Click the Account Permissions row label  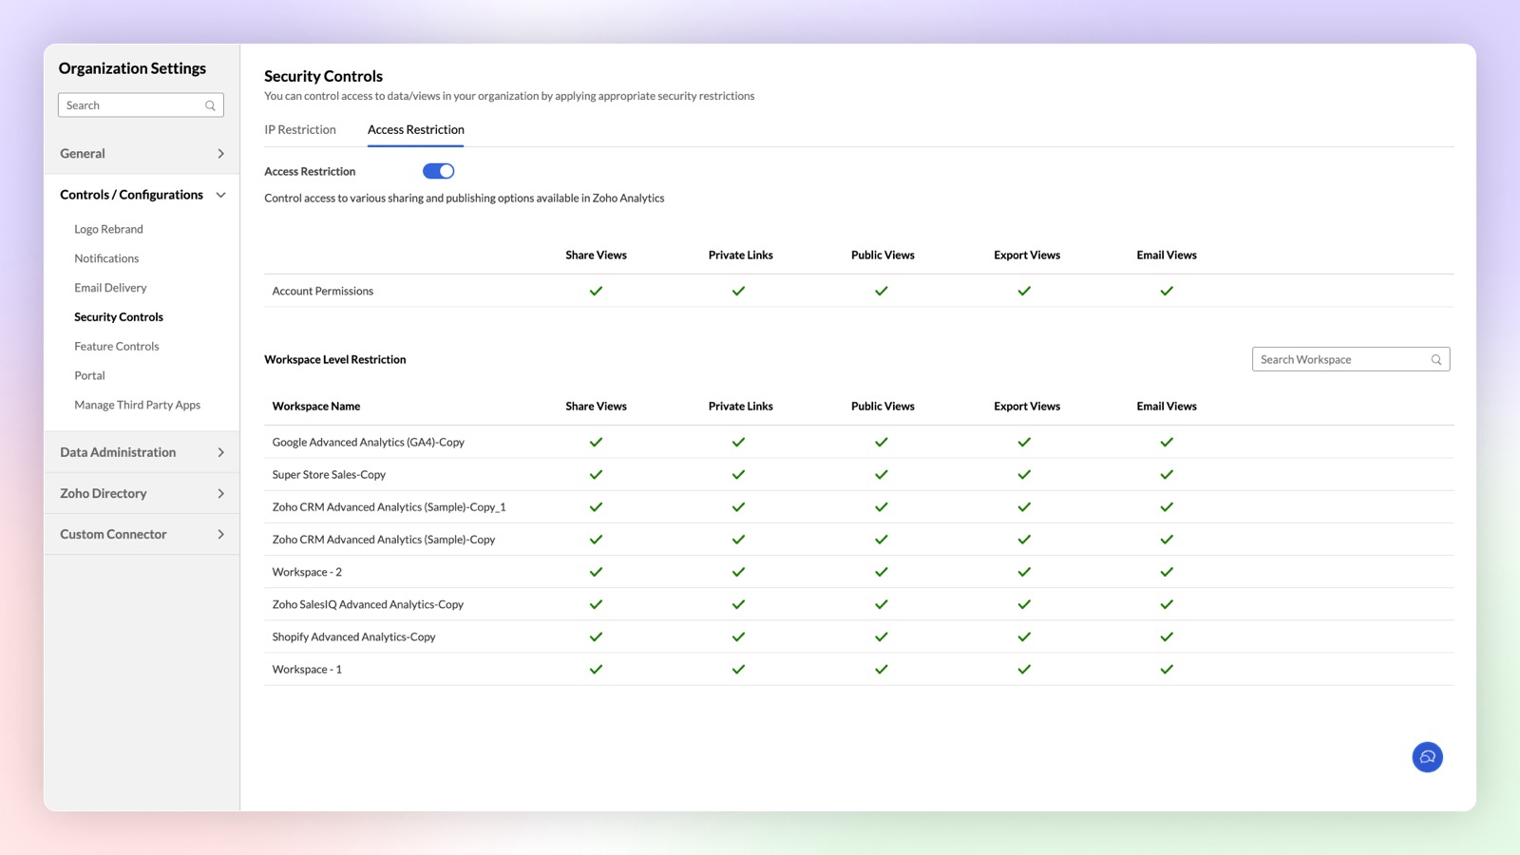tap(323, 291)
